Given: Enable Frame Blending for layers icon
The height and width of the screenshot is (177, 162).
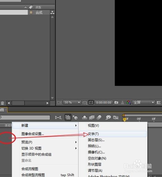Looking at the screenshot, I should pos(92,117).
